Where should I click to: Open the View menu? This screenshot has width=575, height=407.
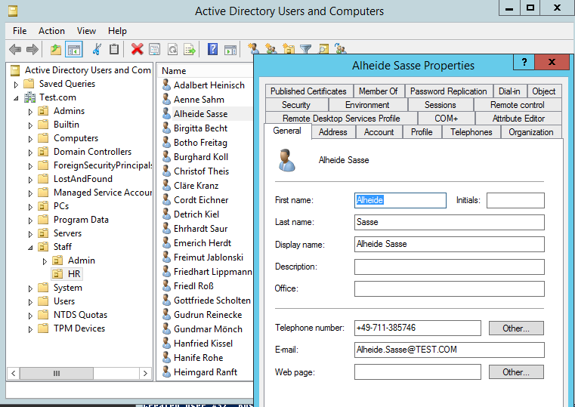tap(86, 31)
